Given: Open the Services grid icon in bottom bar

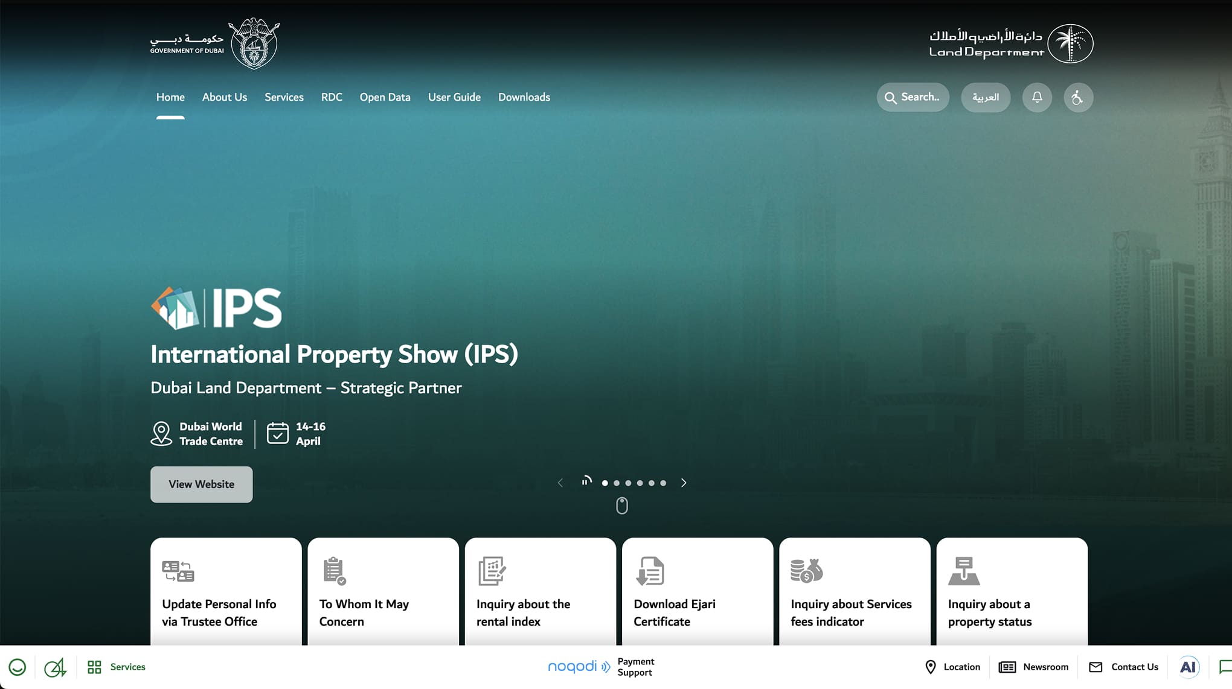Looking at the screenshot, I should tap(95, 667).
